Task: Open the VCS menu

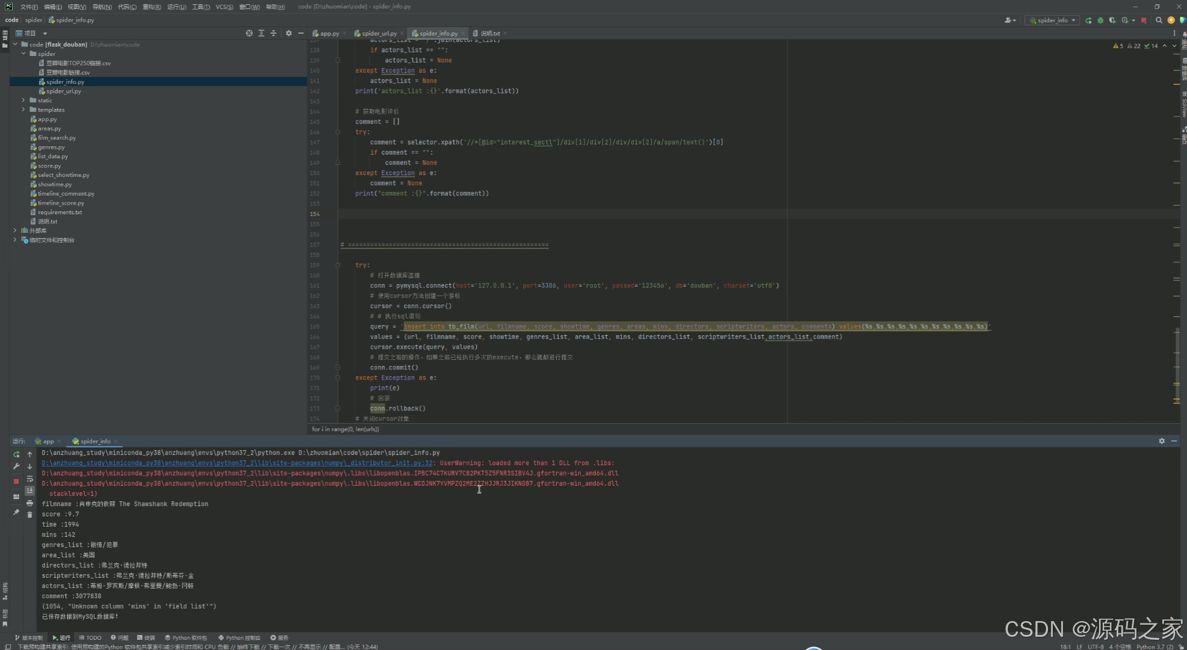Action: pos(224,7)
